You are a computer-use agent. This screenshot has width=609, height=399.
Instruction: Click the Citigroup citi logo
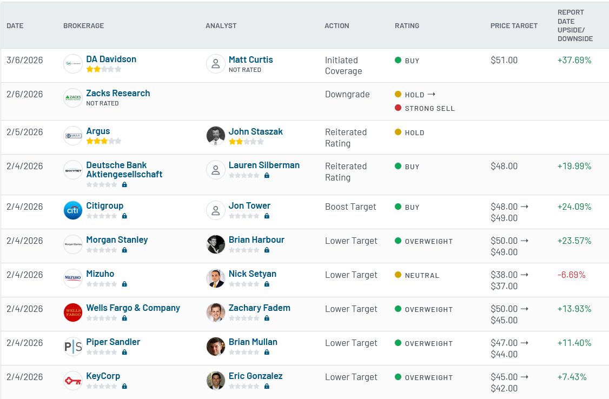point(73,210)
